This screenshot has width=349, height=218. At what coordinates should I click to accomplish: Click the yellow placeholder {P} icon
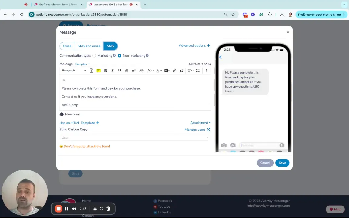[98, 71]
